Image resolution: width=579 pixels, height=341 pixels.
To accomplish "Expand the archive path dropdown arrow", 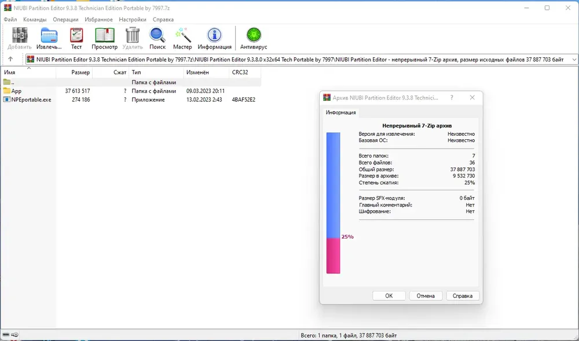I will point(574,60).
